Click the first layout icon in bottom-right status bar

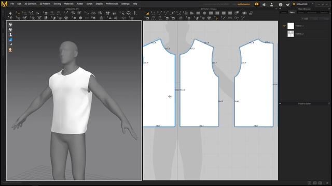(x=309, y=183)
